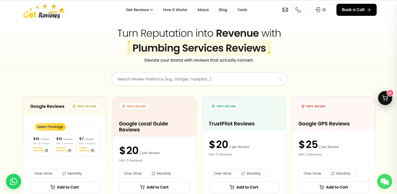Choose the $10 per review package
Viewport: 397px width, 194px height.
64,144
